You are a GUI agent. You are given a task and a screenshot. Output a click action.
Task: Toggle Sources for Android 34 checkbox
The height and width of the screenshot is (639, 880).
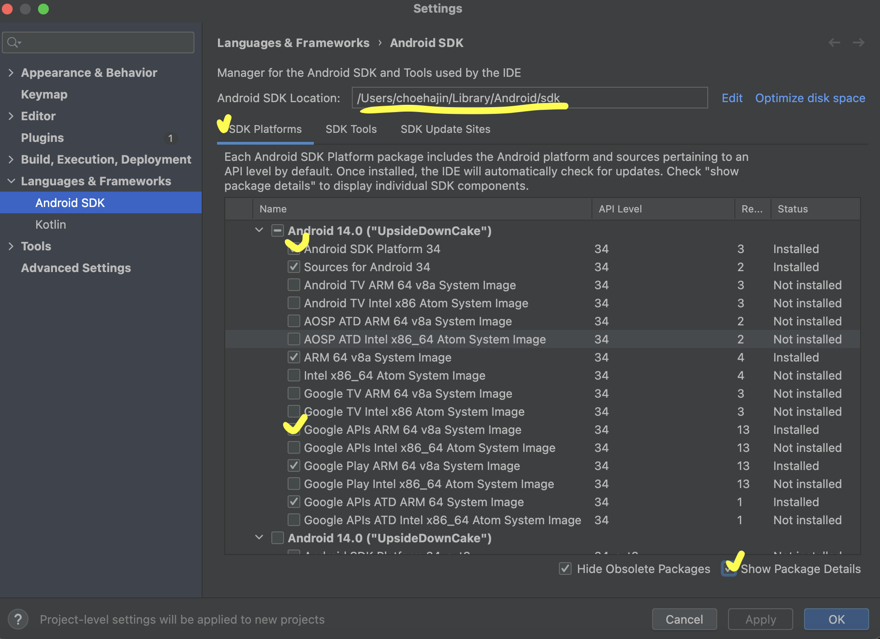pos(294,267)
